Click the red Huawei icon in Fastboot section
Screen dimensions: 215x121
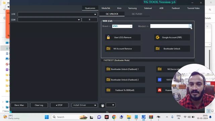pyautogui.click(x=160, y=90)
